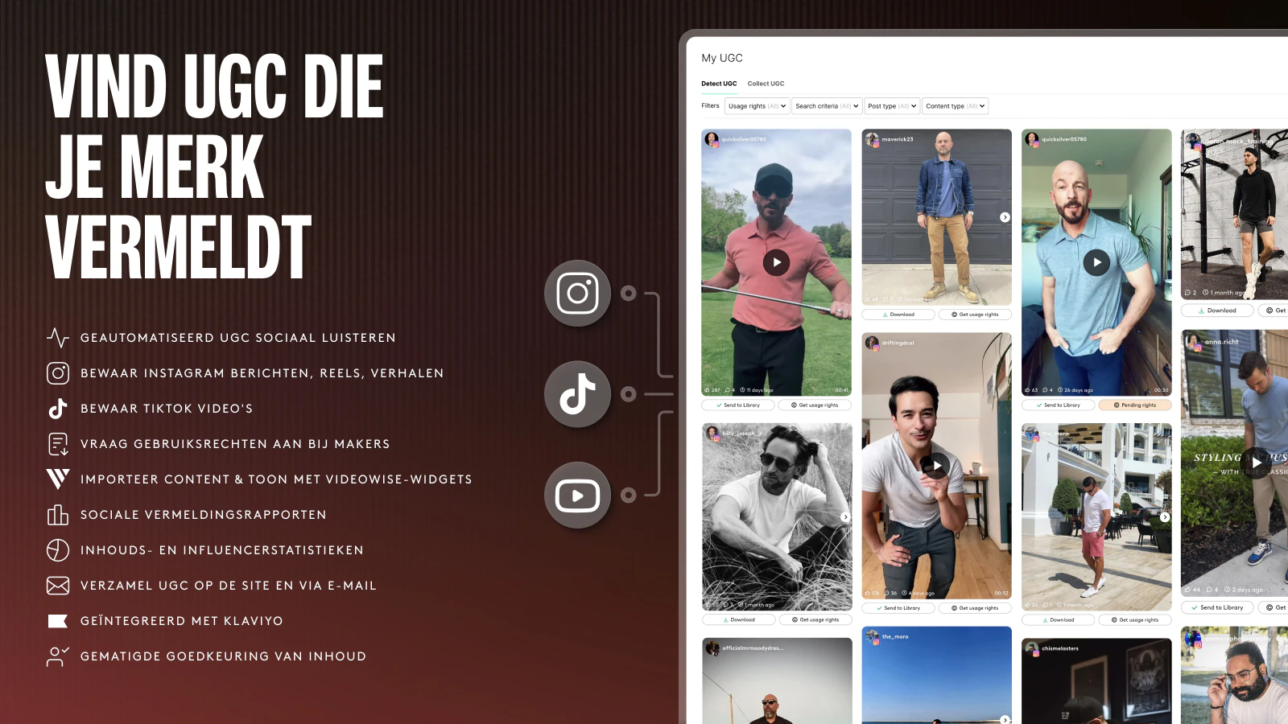
Task: Click Get usage rights under the_moro hotel post
Action: (x=1134, y=620)
